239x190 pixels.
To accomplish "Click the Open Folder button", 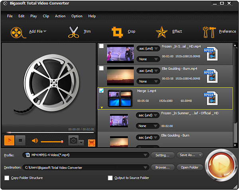I will tap(190, 167).
